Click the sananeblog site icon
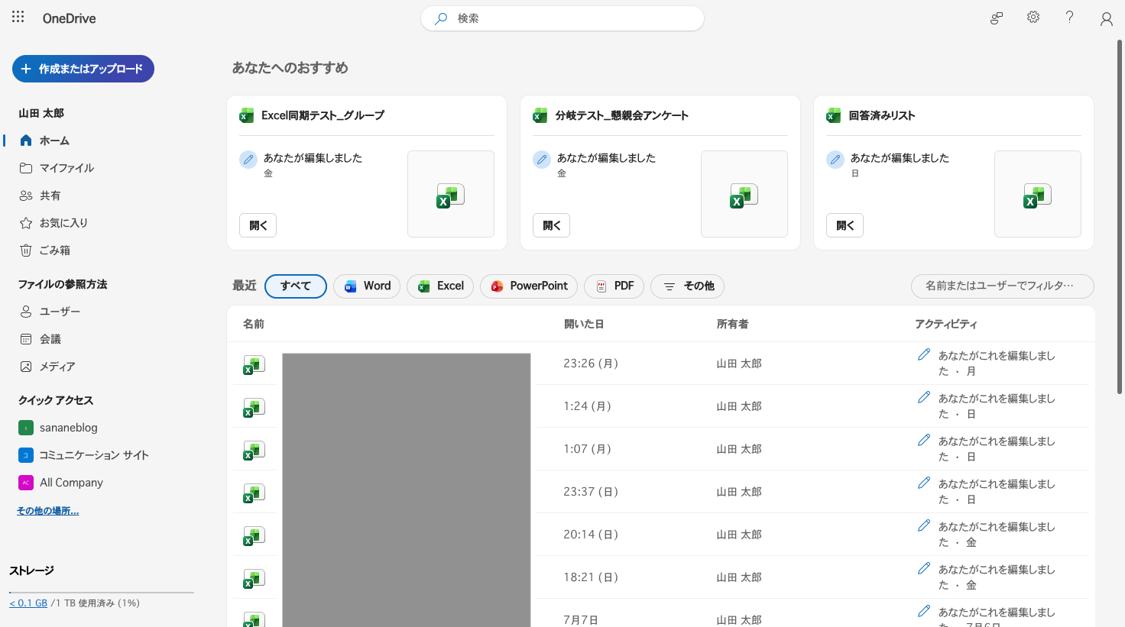Image resolution: width=1125 pixels, height=627 pixels. 26,428
